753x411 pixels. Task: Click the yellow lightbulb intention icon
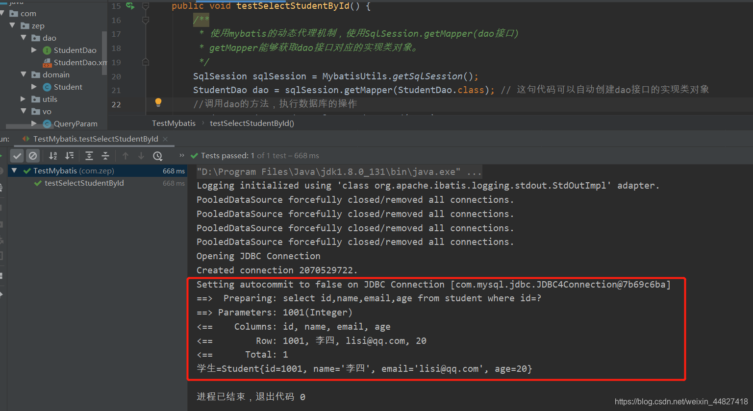pos(158,102)
